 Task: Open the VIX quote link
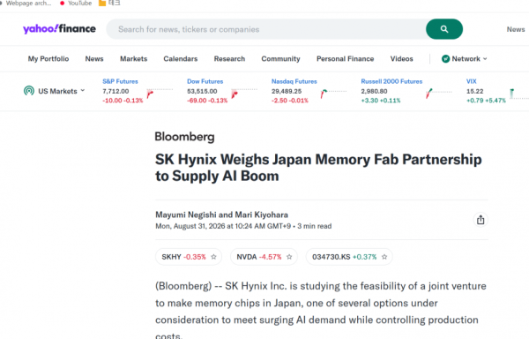coord(472,81)
